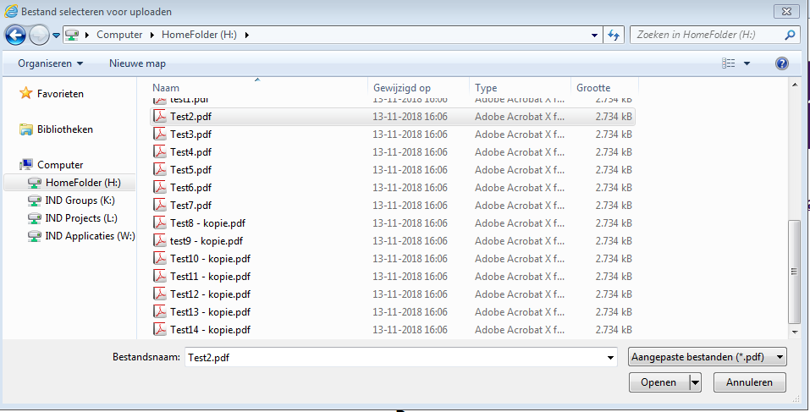
Task: Click the PDF icon of Test12 - kopie.pdf
Action: [160, 294]
